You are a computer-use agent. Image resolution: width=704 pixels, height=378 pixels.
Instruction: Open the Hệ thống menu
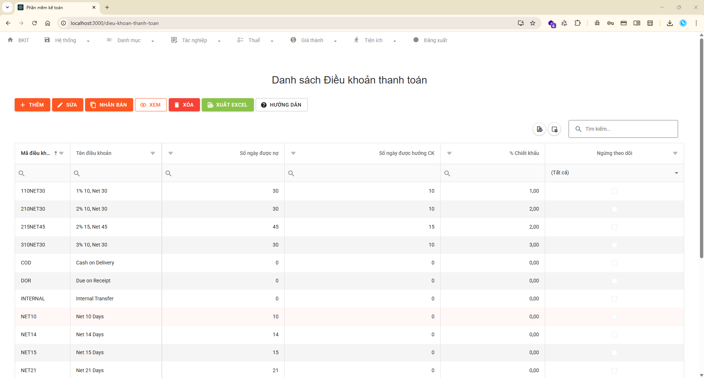coord(66,40)
